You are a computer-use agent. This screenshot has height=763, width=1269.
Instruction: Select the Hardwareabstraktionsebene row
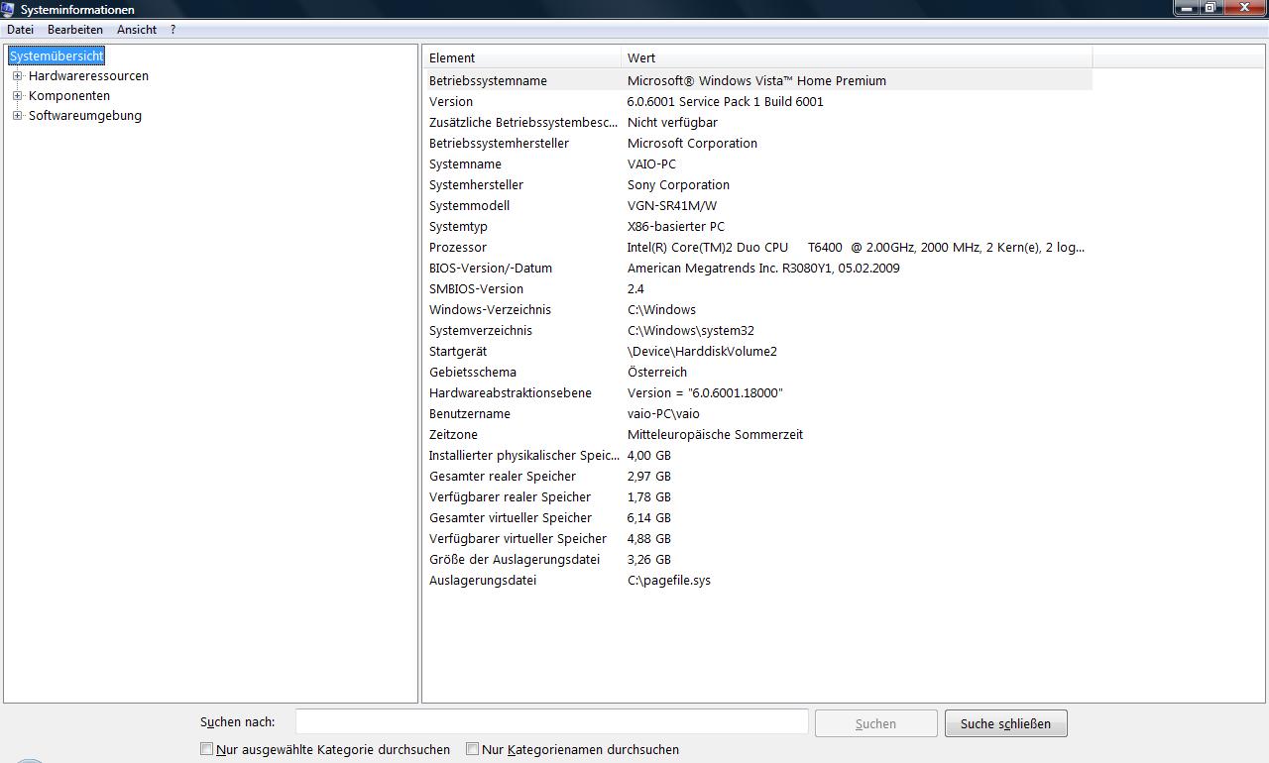pyautogui.click(x=757, y=393)
